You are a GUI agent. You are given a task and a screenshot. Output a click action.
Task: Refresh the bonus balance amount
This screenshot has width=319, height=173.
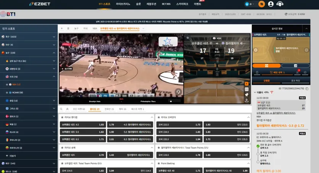point(286,14)
